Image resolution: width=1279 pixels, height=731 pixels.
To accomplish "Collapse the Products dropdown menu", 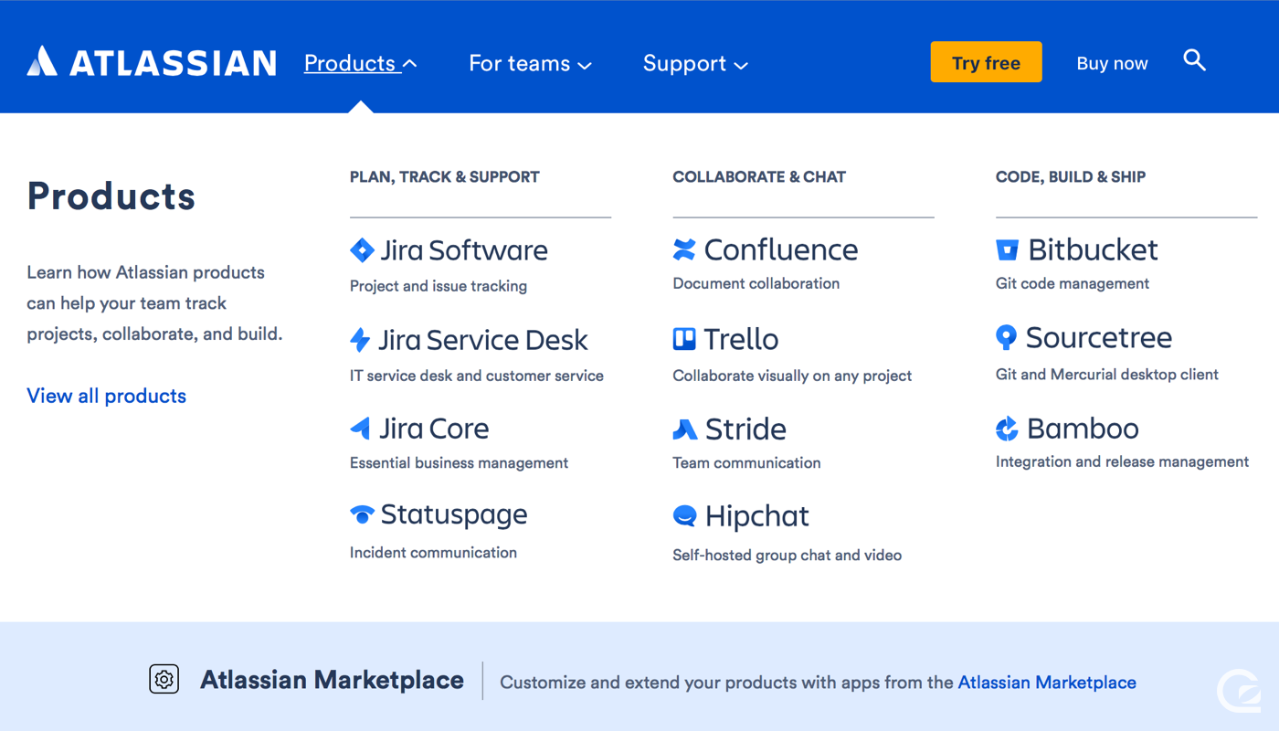I will pos(360,63).
